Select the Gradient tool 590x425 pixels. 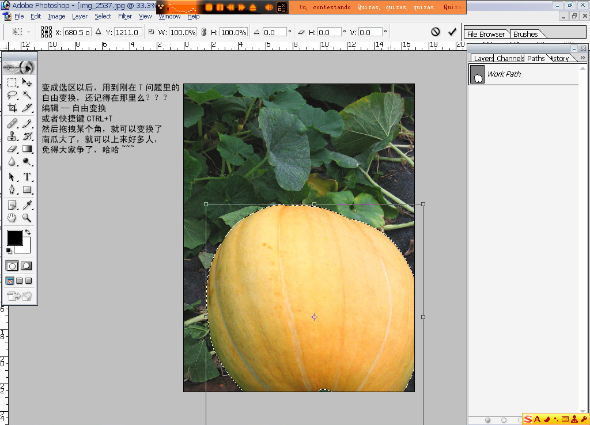27,149
